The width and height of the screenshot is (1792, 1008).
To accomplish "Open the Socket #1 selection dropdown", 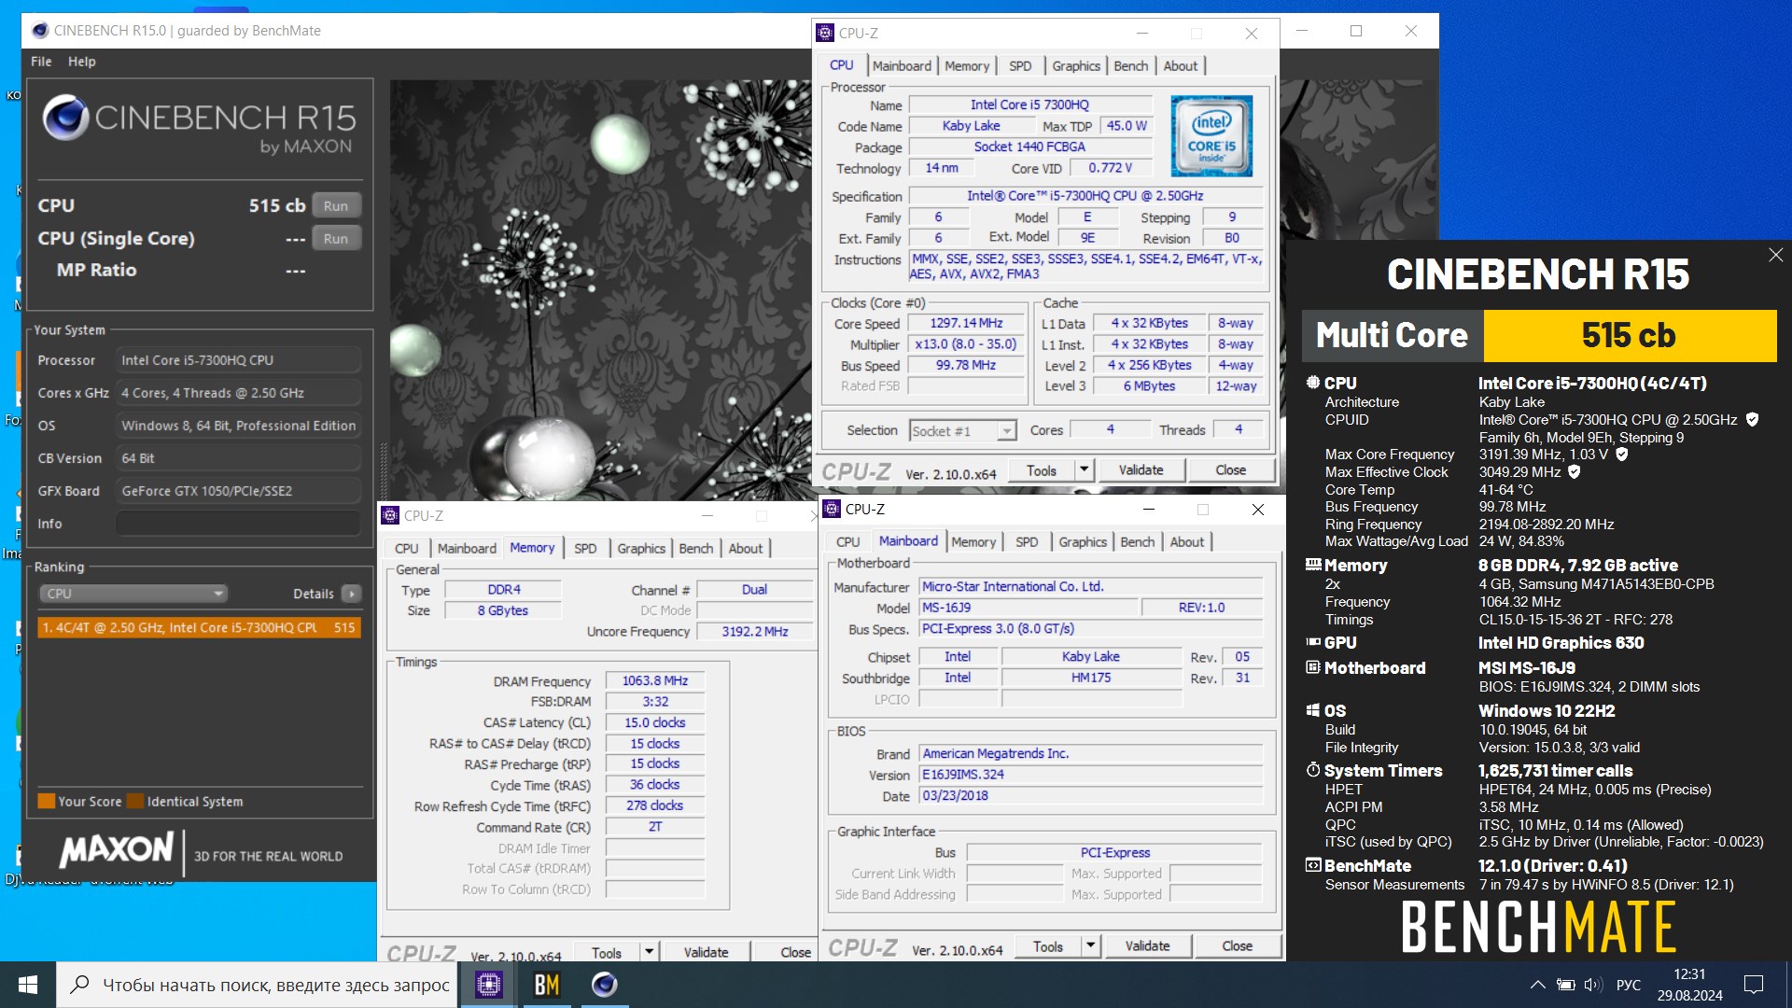I will (x=962, y=430).
